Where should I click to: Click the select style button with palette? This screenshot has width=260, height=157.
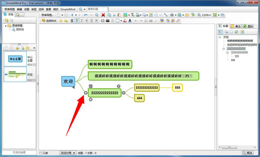tap(49, 21)
